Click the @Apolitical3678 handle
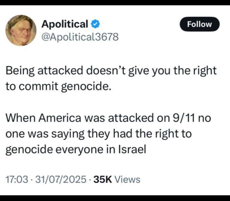Viewport: 230px width, 201px height. [x=80, y=37]
